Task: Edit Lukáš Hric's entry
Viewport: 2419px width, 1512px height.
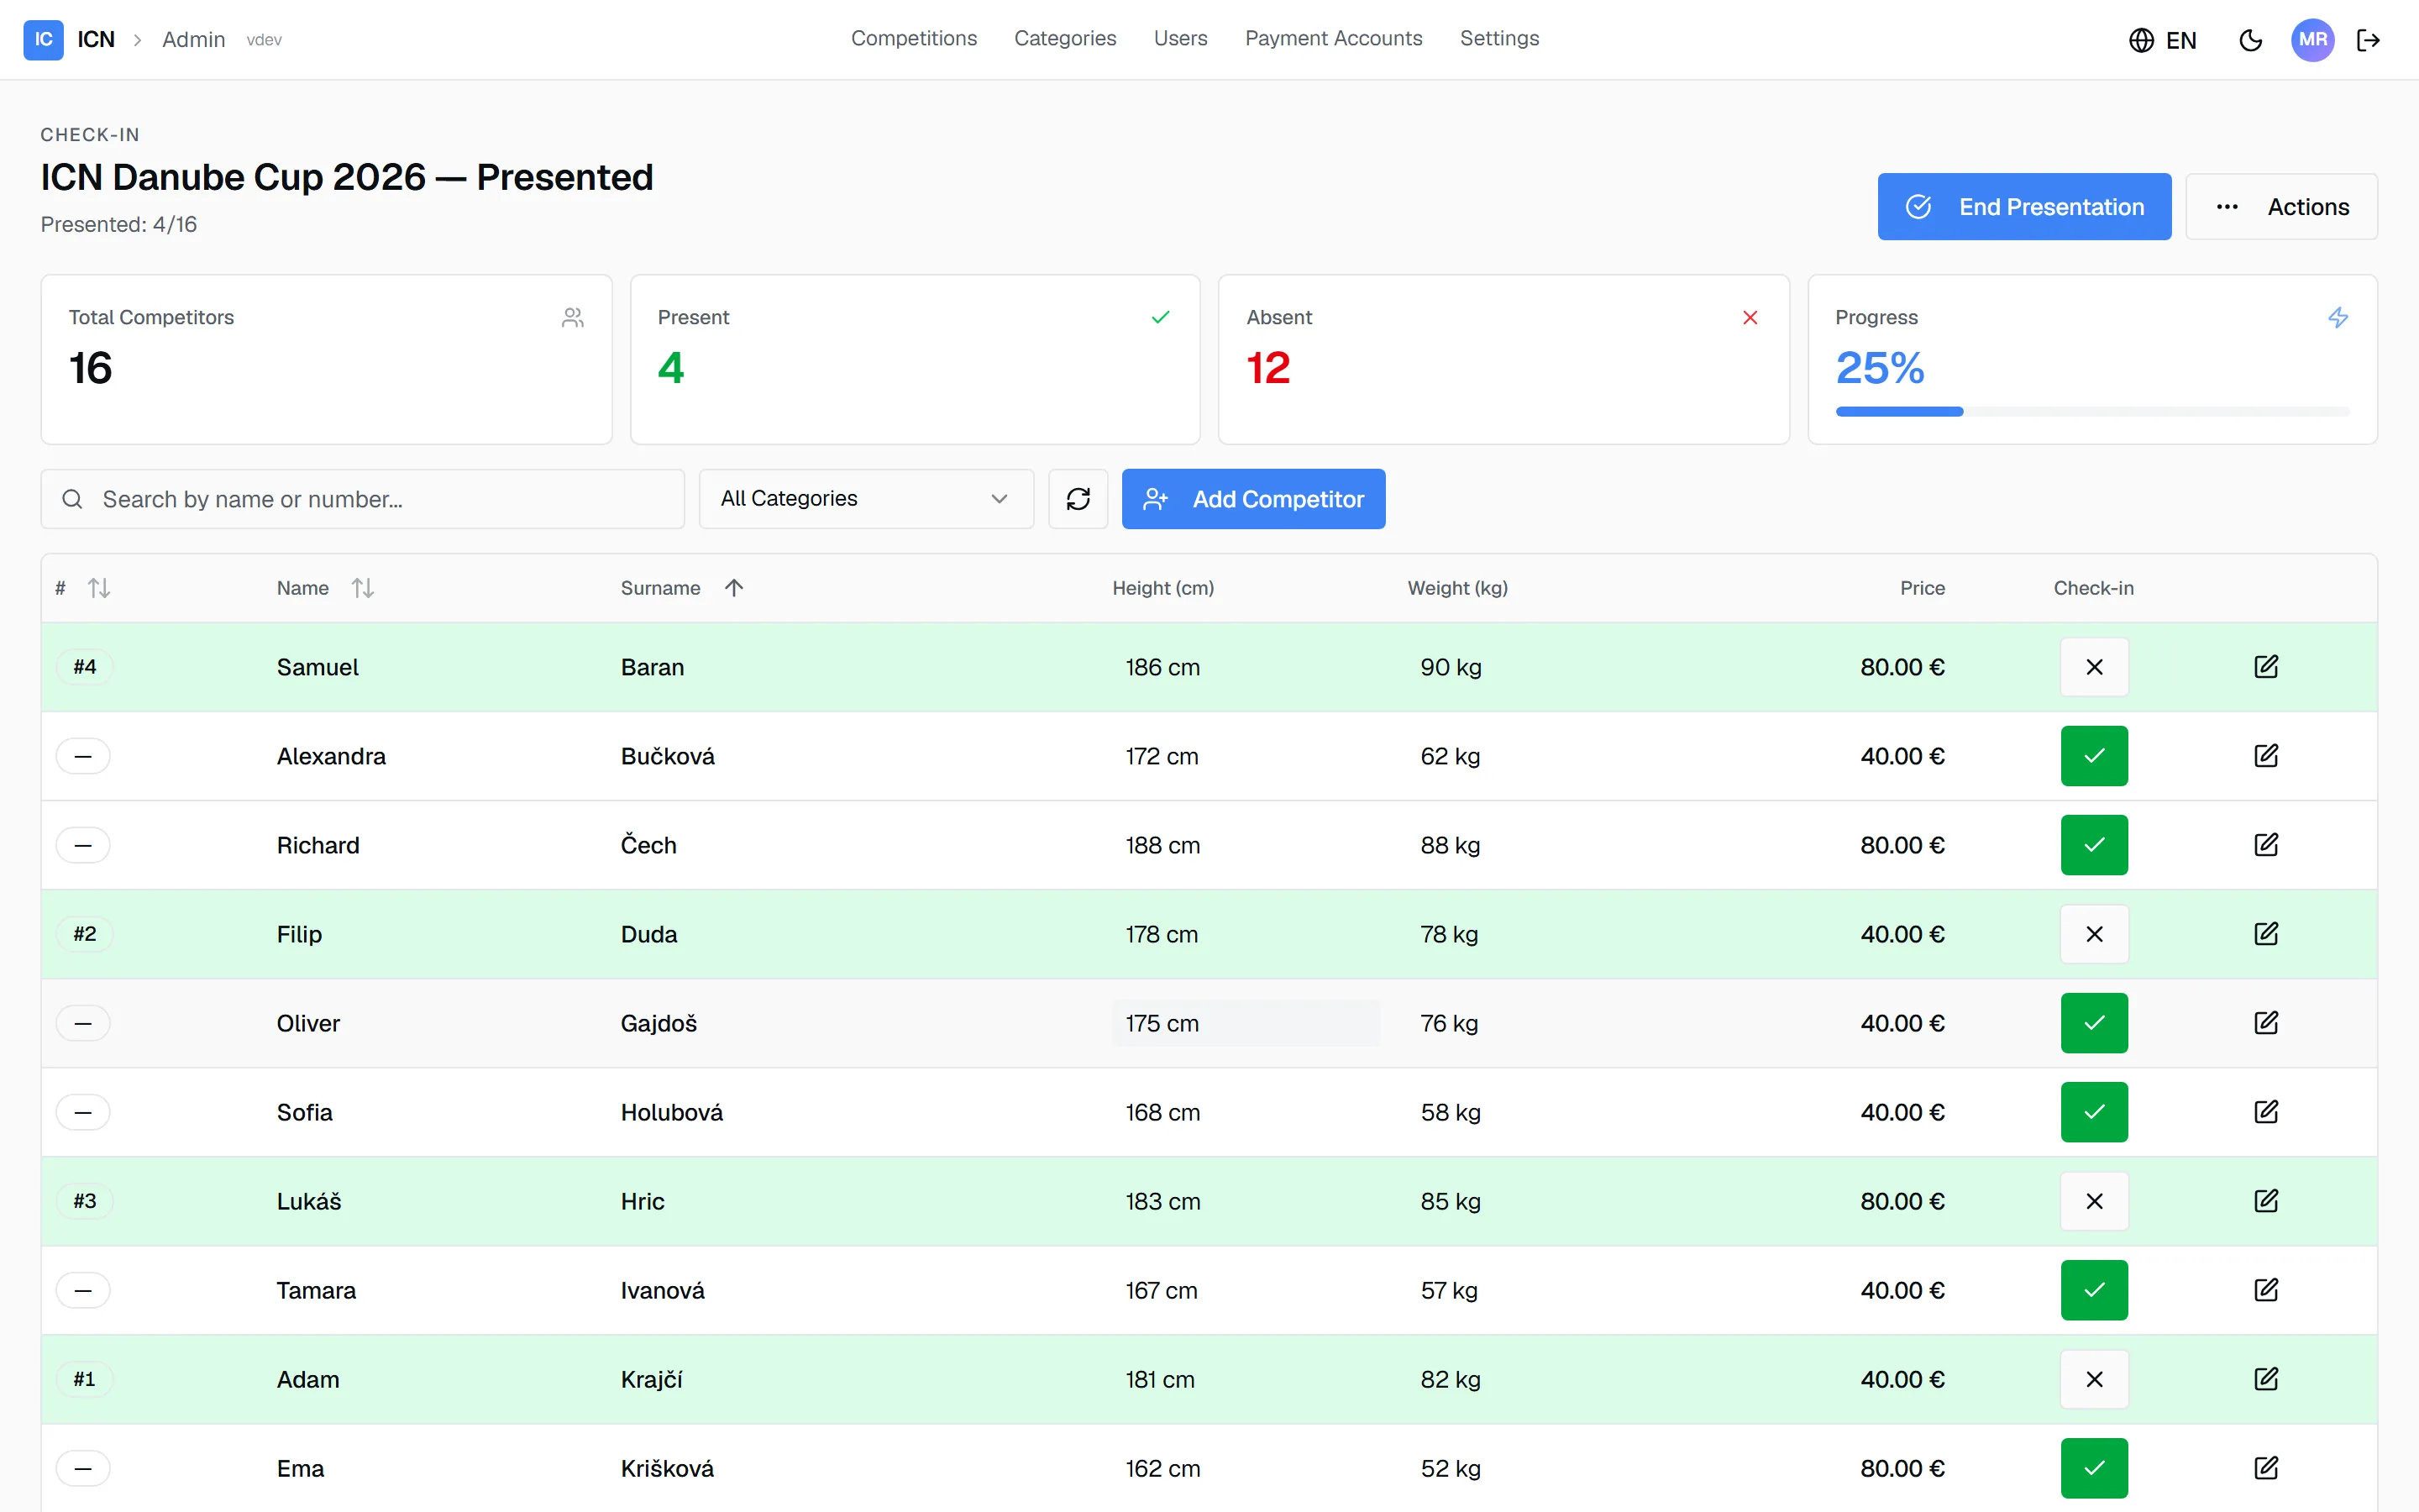Action: coord(2266,1201)
